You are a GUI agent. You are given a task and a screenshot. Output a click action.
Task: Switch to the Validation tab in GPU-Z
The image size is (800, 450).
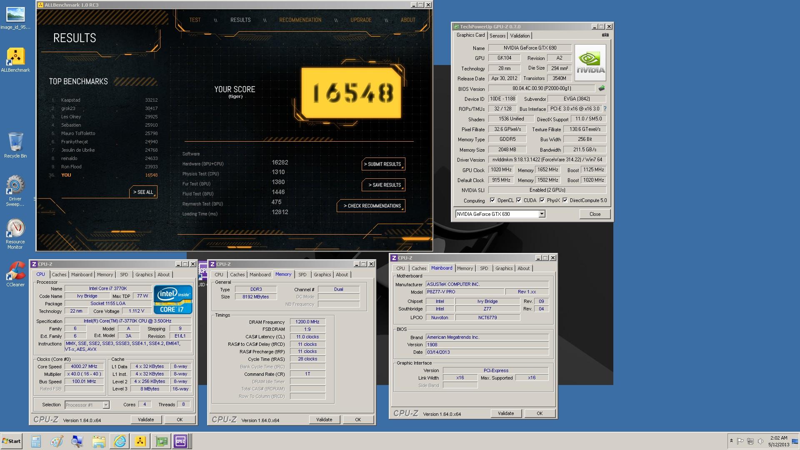tap(520, 36)
